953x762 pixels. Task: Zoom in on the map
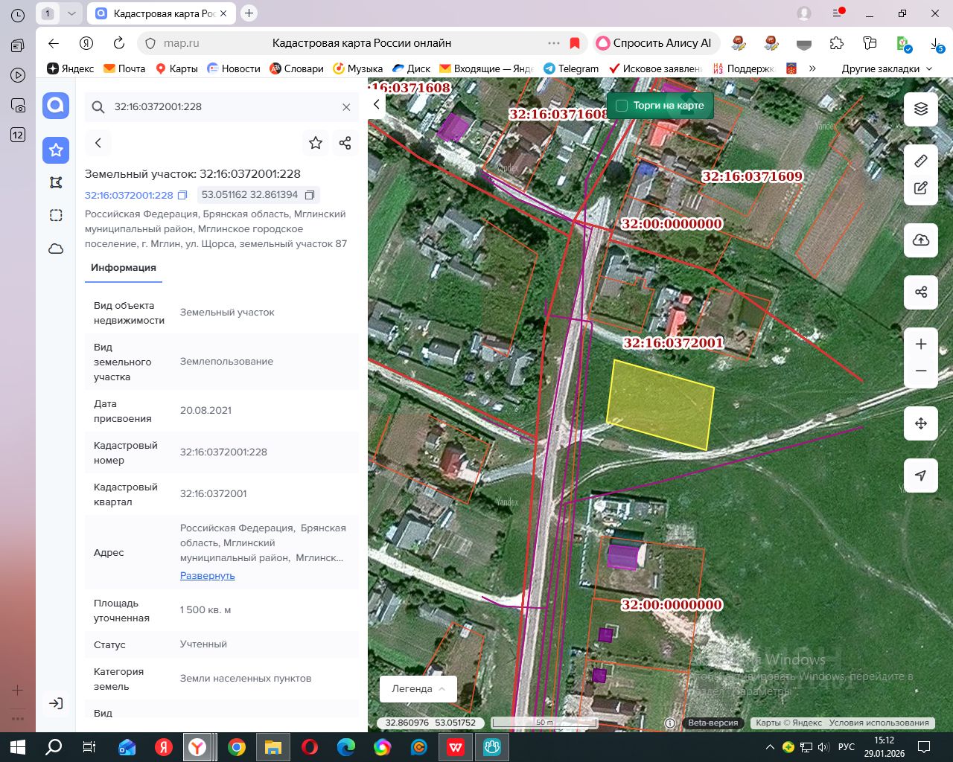[x=921, y=344]
